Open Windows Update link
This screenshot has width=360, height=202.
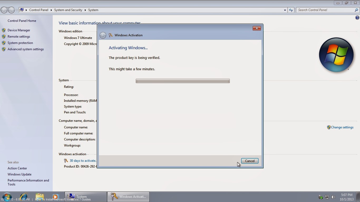[20, 174]
